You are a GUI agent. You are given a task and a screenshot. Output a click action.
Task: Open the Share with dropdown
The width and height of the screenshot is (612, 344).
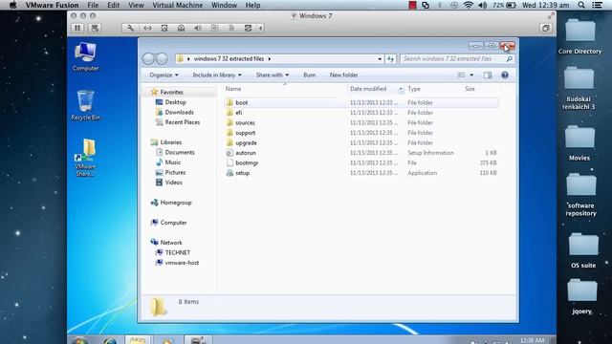point(273,75)
